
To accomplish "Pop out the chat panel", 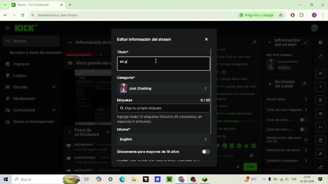I will pos(254,42).
